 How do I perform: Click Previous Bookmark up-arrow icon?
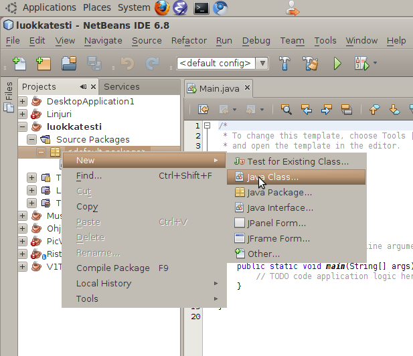click(374, 109)
